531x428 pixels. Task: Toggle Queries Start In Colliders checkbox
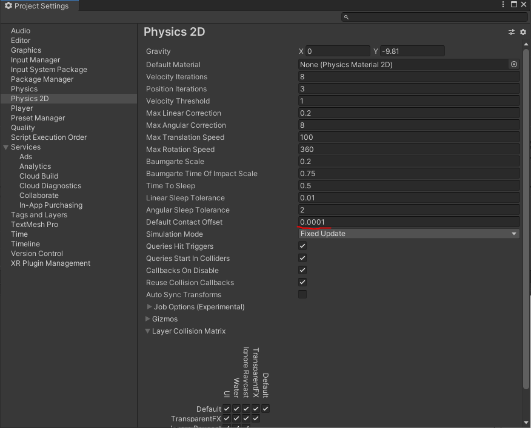[302, 258]
